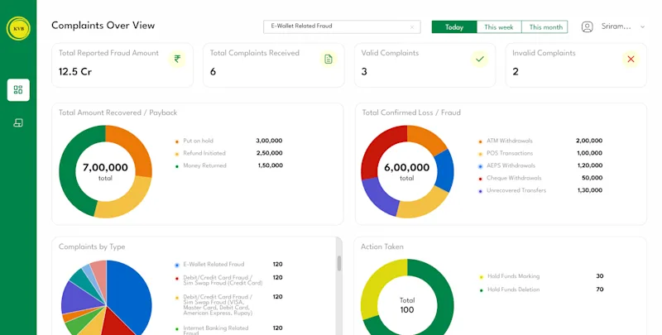This screenshot has height=335, width=662.
Task: Click the Invalid Complaints value 2
Action: pos(515,72)
